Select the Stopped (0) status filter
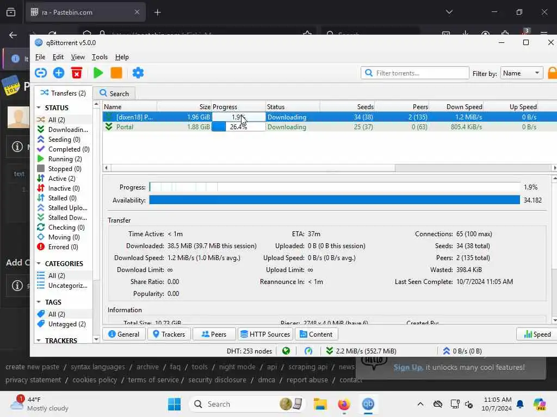The height and width of the screenshot is (417, 557). click(63, 169)
